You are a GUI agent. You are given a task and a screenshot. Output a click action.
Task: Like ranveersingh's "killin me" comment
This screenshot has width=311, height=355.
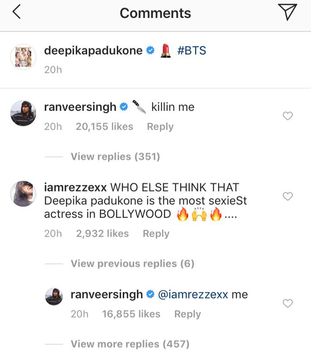tap(288, 116)
